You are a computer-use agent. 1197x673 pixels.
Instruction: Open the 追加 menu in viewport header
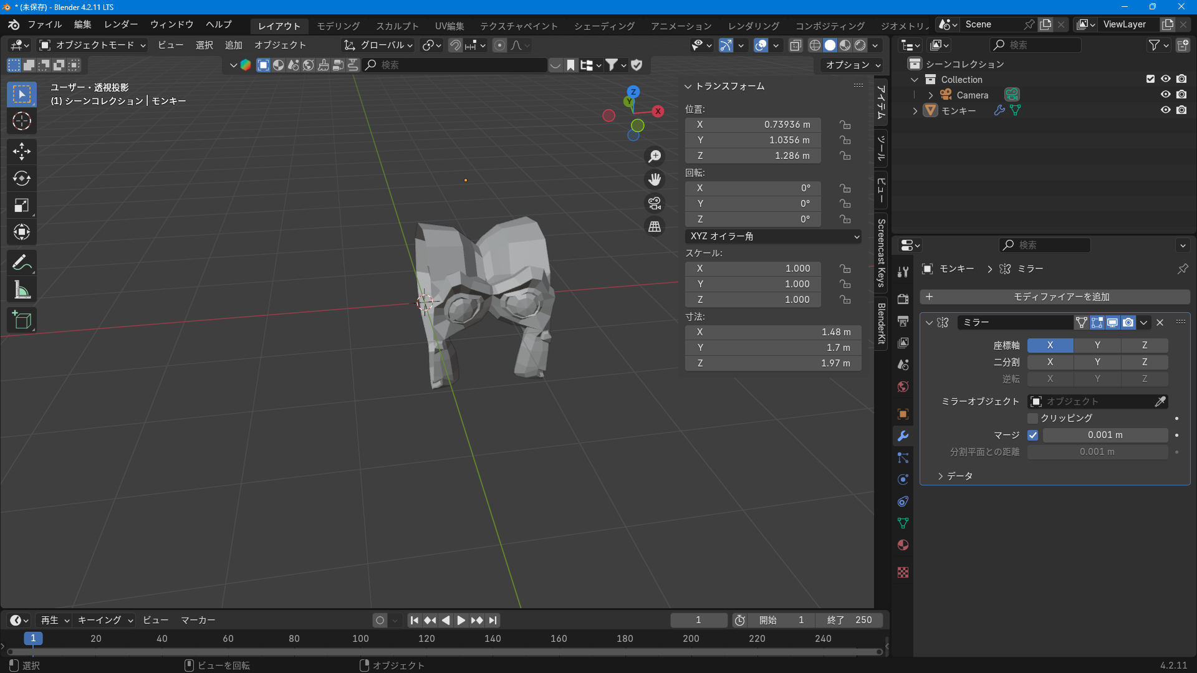(x=233, y=45)
